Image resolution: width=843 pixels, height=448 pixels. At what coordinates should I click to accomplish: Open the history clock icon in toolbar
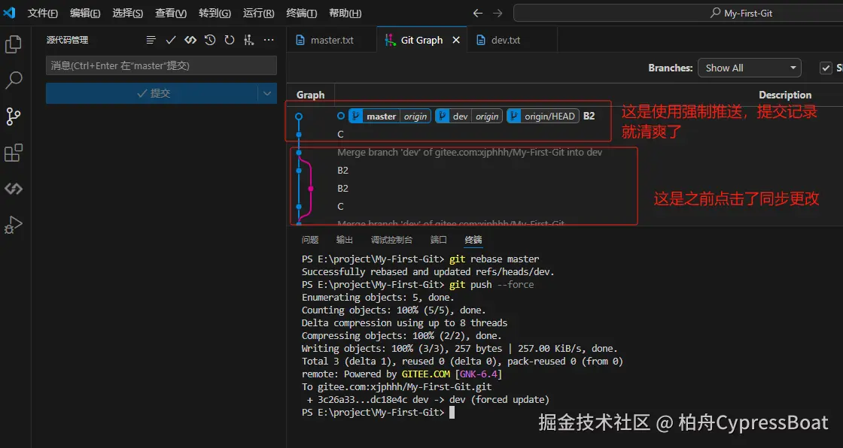(210, 40)
